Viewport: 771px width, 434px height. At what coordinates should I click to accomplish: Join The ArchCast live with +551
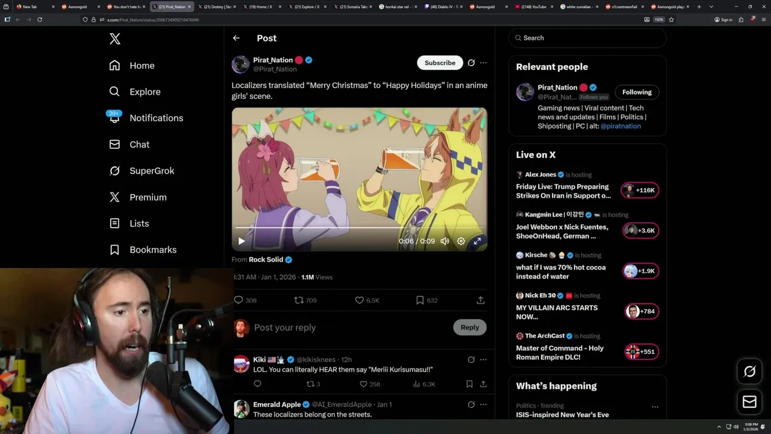click(641, 352)
